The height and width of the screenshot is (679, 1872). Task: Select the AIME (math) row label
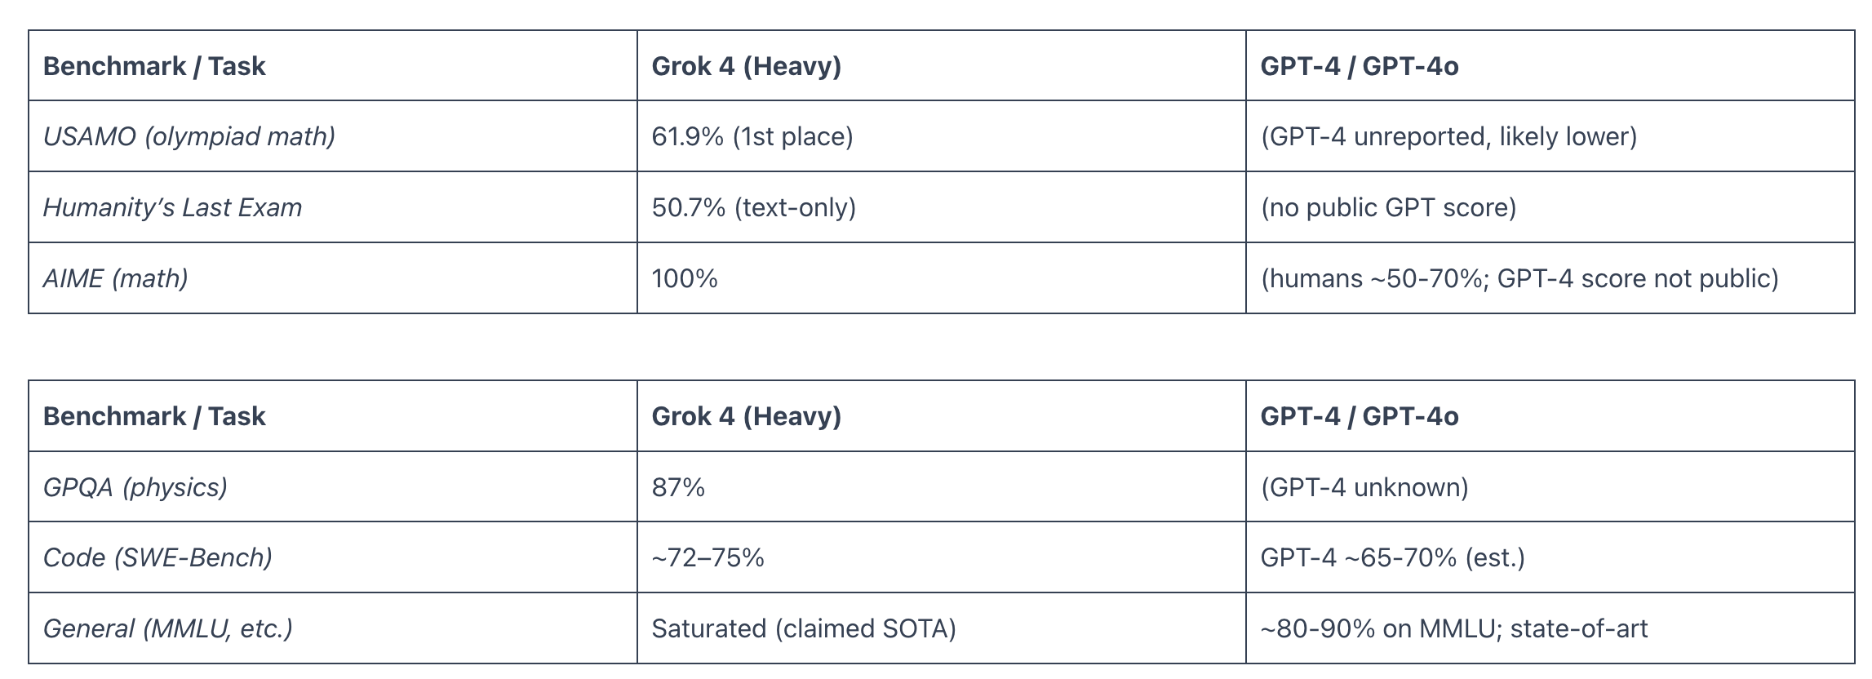[333, 278]
